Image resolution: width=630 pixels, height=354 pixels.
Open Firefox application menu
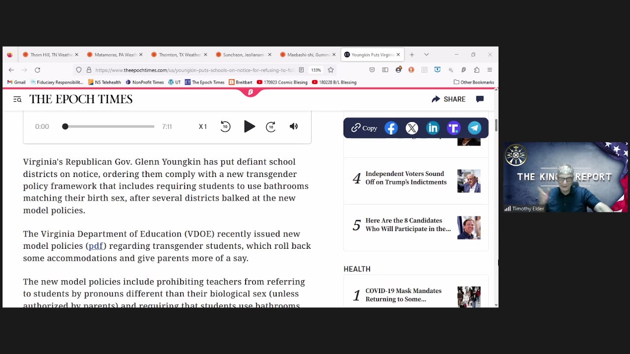click(x=489, y=70)
